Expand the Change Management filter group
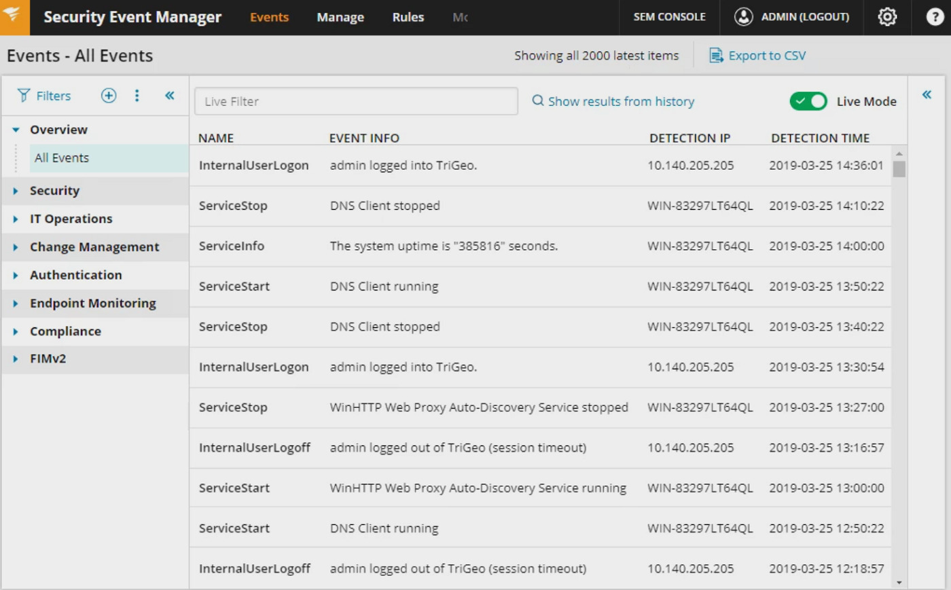This screenshot has width=951, height=590. pos(16,247)
